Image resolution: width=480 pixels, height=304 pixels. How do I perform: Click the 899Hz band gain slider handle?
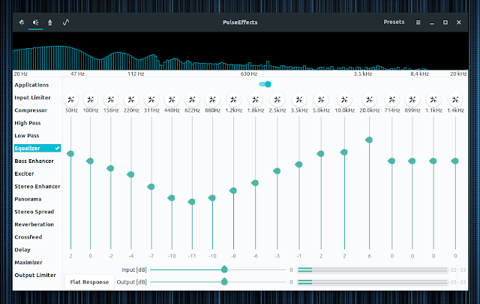click(412, 161)
